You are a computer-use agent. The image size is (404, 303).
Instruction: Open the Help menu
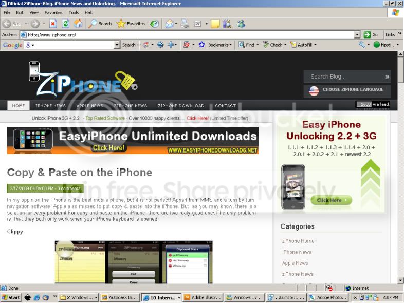pyautogui.click(x=89, y=13)
